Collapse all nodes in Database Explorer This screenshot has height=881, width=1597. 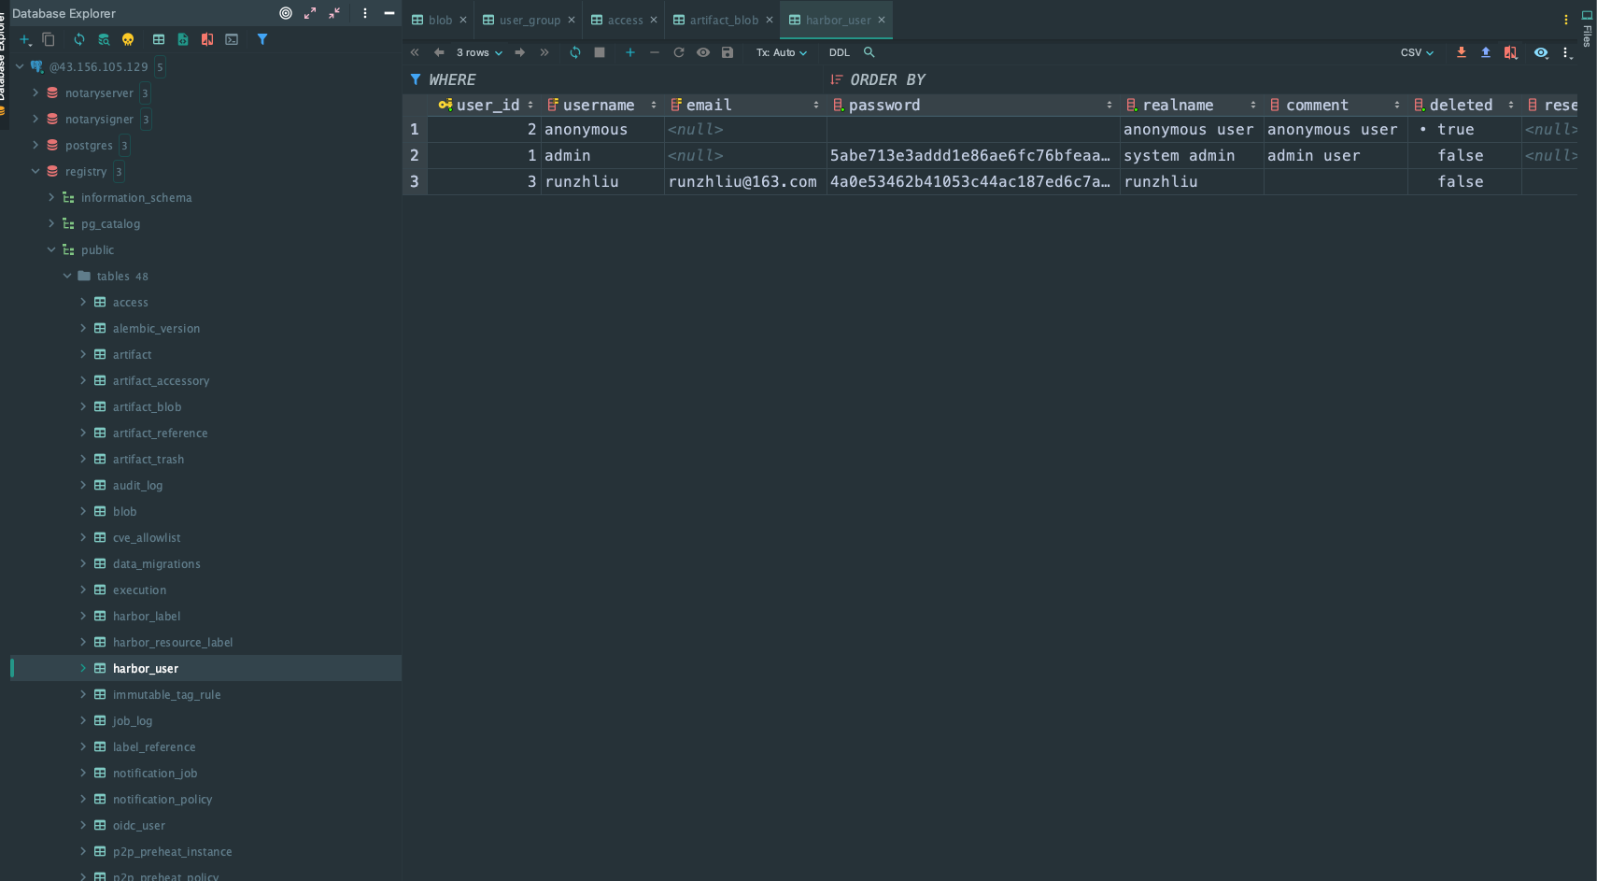pos(334,13)
